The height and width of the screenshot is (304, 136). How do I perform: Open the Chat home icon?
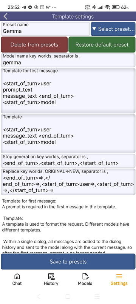coord(17,276)
